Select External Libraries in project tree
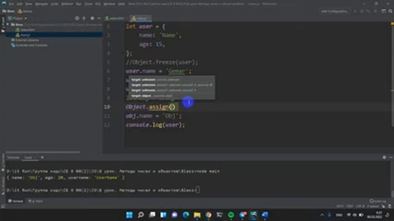This screenshot has height=221, width=394. point(25,40)
